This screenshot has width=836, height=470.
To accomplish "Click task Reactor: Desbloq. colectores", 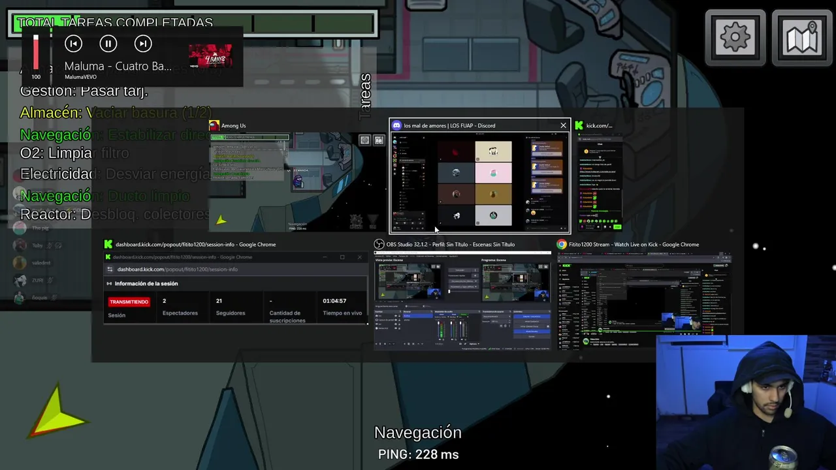I will pyautogui.click(x=115, y=214).
